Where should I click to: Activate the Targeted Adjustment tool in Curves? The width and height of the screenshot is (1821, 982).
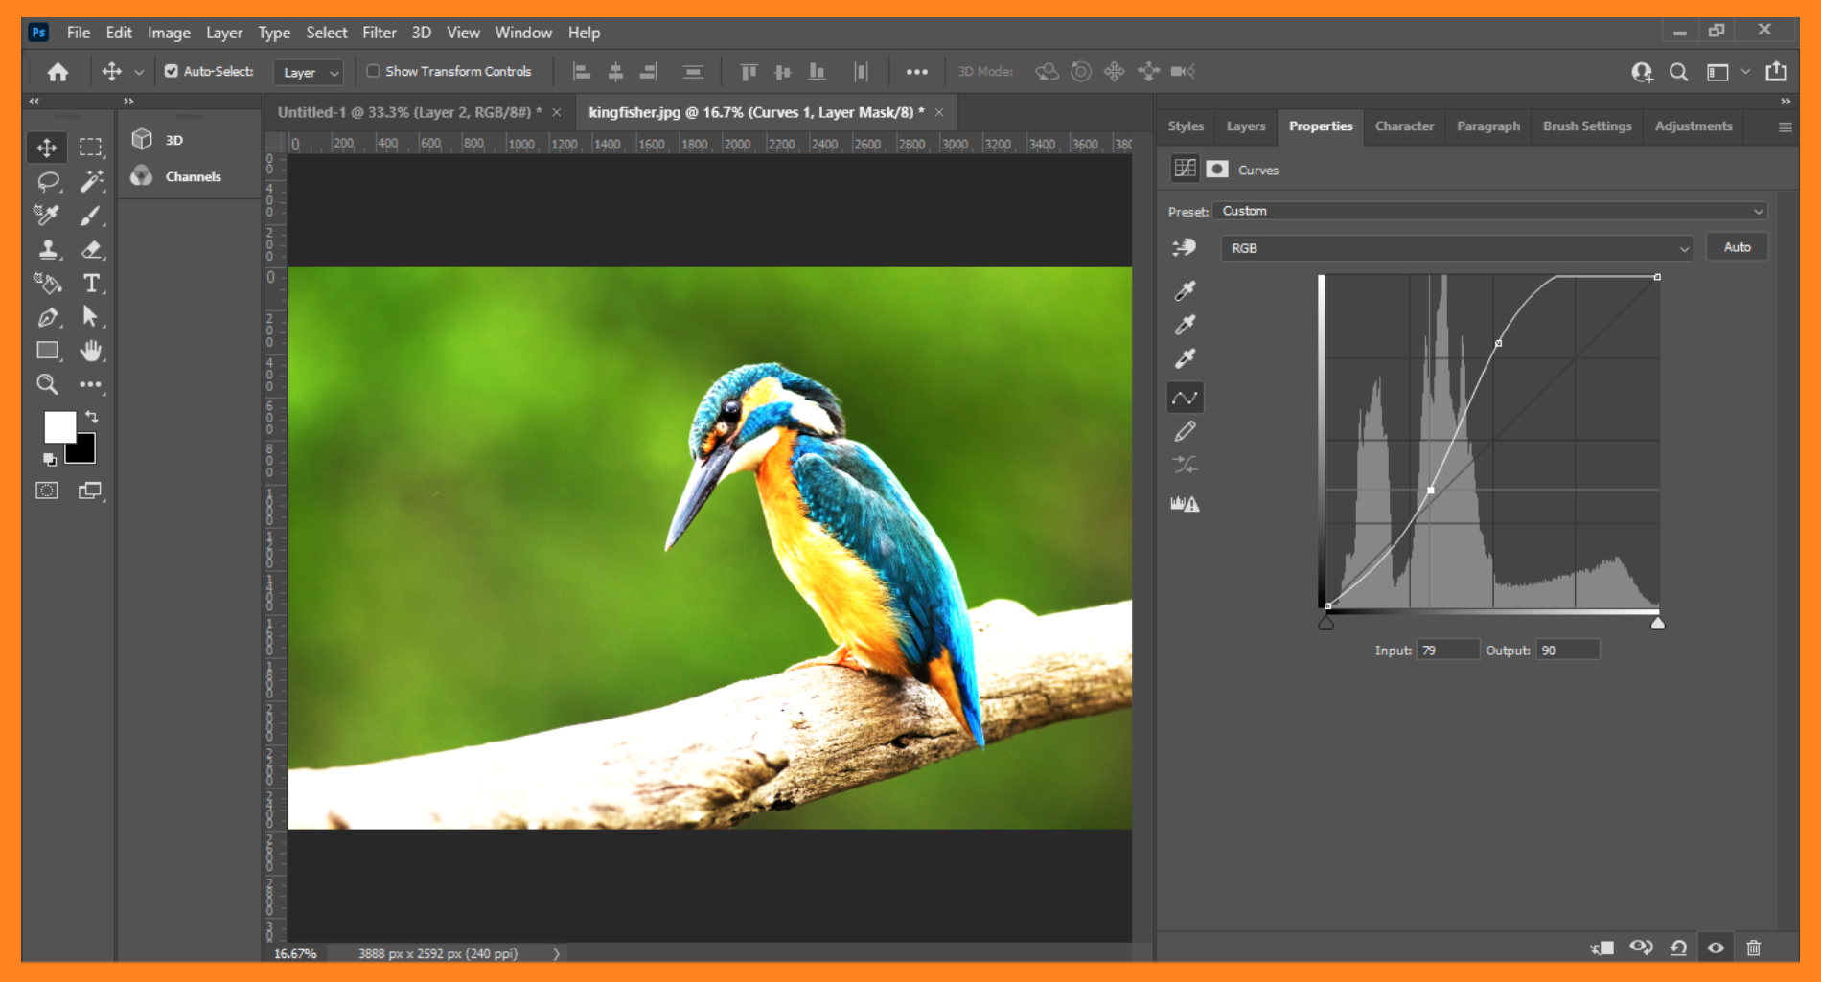tap(1185, 246)
